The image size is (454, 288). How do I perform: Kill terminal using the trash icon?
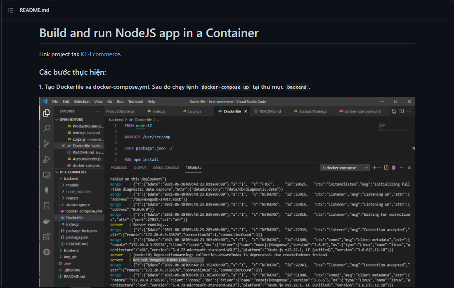393,168
